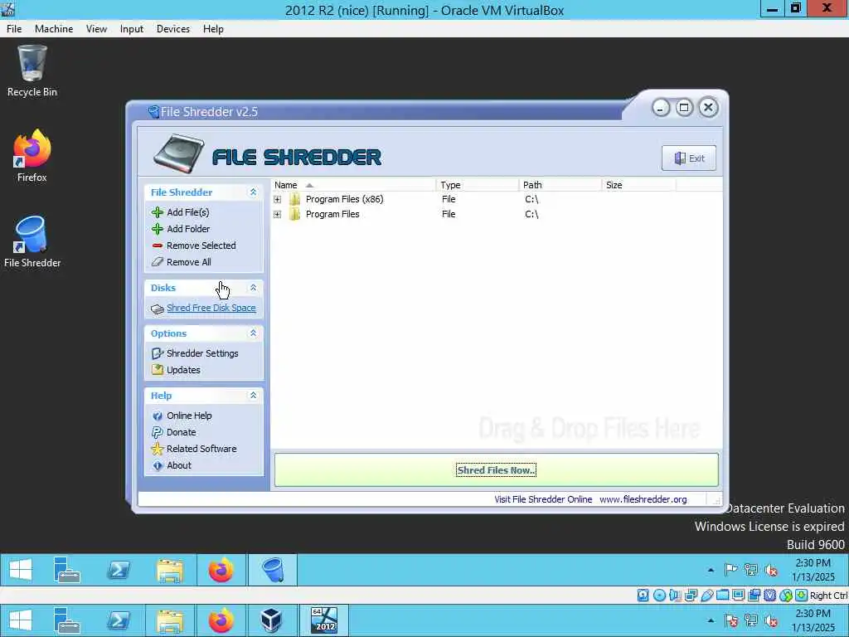
Task: Click Action Center flag in the VM tray
Action: 731,570
